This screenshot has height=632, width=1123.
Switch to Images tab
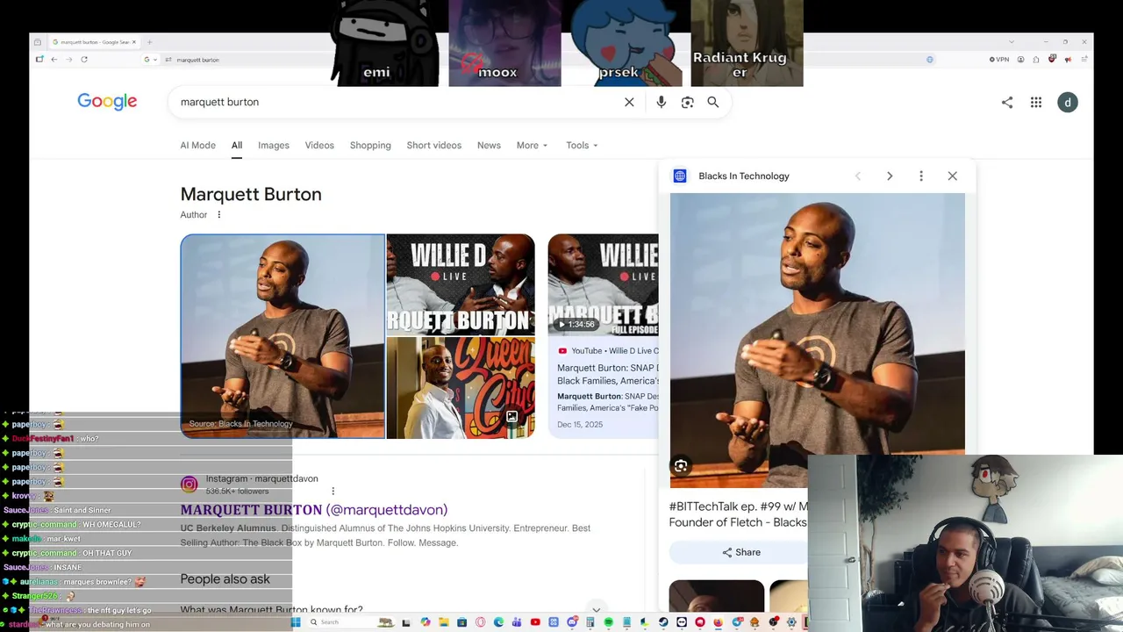coord(274,146)
